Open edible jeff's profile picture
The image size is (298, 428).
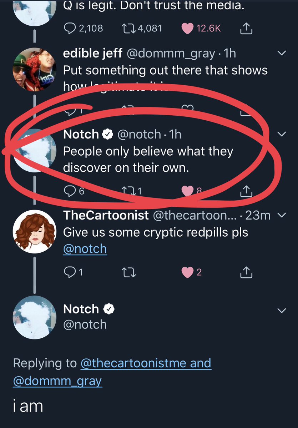(35, 69)
